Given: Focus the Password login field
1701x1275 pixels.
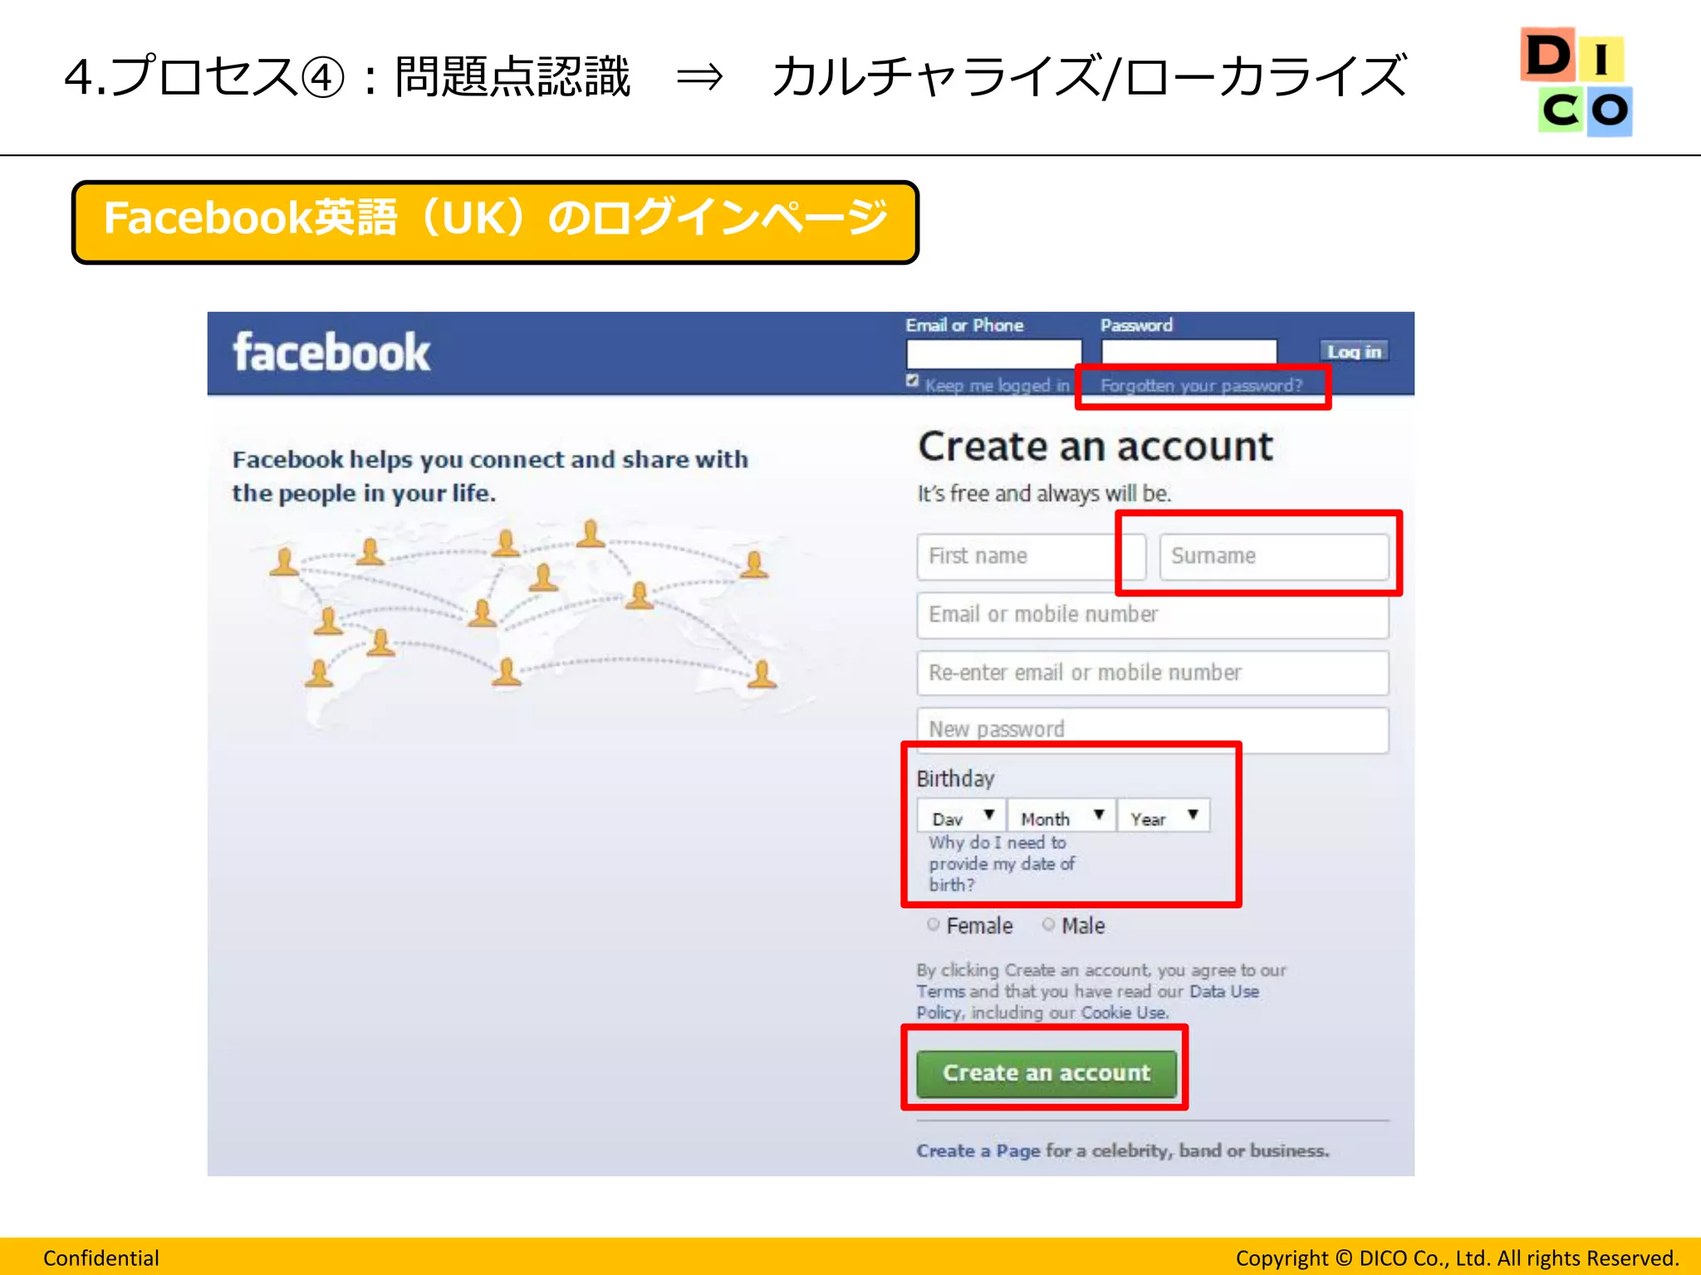Looking at the screenshot, I should tap(1189, 352).
